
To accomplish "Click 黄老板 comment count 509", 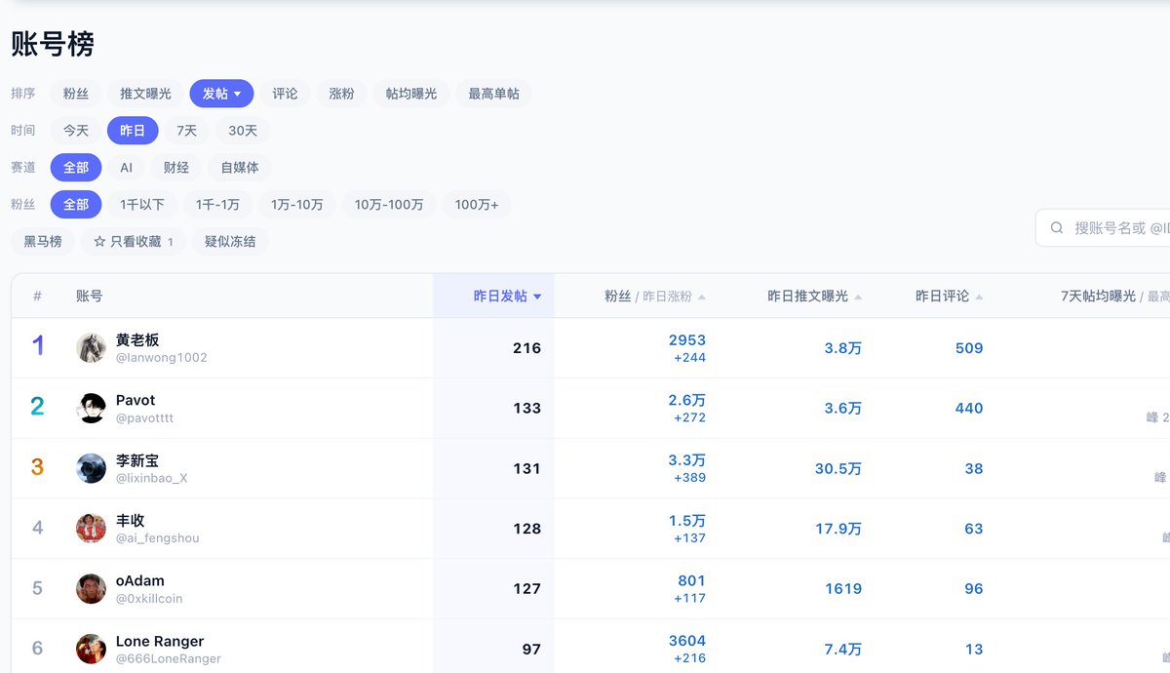I will click(969, 348).
